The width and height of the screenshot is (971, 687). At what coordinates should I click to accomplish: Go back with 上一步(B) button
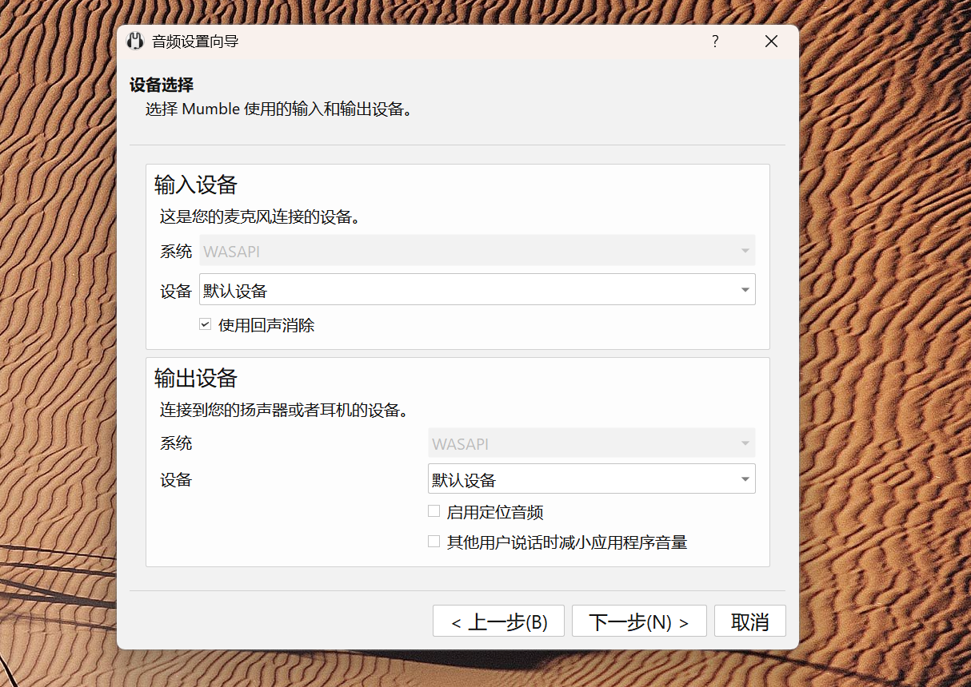click(499, 621)
